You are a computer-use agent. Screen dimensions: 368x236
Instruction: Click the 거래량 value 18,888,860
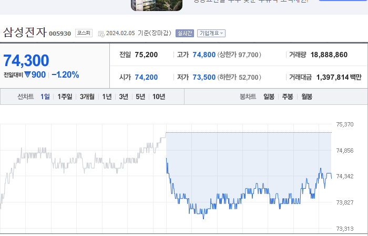pyautogui.click(x=329, y=55)
